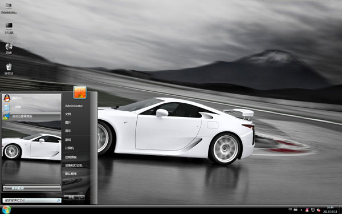Open the Tencent QQ penguin icon
The width and height of the screenshot is (342, 214).
pyautogui.click(x=7, y=98)
